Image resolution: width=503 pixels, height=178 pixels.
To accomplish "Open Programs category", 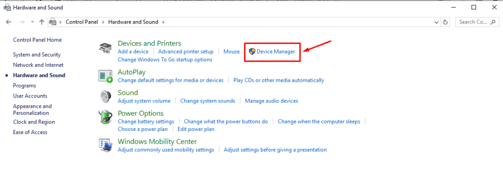I will coord(25,85).
